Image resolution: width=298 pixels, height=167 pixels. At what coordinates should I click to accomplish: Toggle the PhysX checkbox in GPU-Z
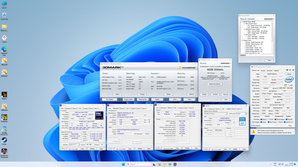pyautogui.click(x=279, y=122)
